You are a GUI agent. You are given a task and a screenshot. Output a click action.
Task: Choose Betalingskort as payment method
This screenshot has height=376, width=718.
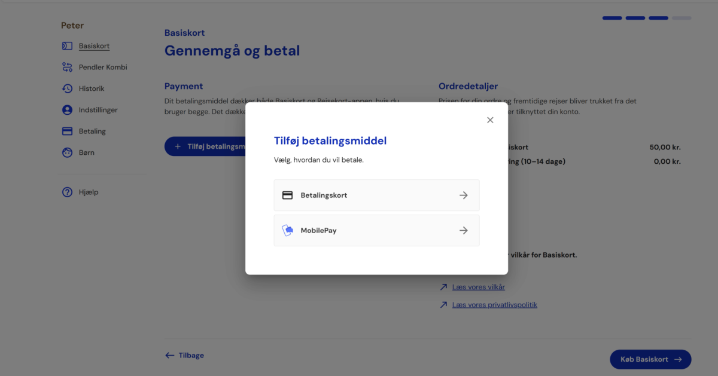(376, 195)
